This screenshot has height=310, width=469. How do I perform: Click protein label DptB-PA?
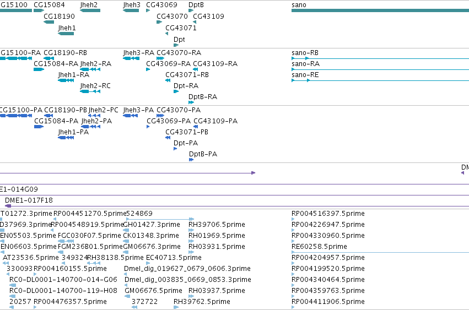coord(203,155)
